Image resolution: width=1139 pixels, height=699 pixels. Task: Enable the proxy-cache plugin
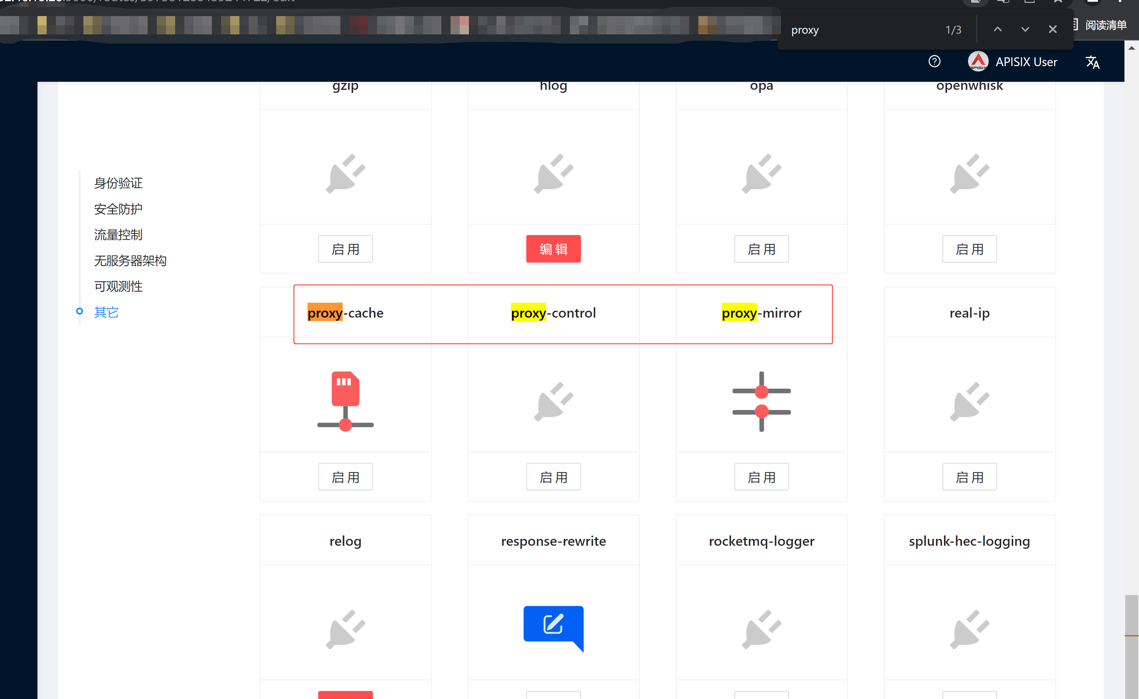(x=345, y=477)
